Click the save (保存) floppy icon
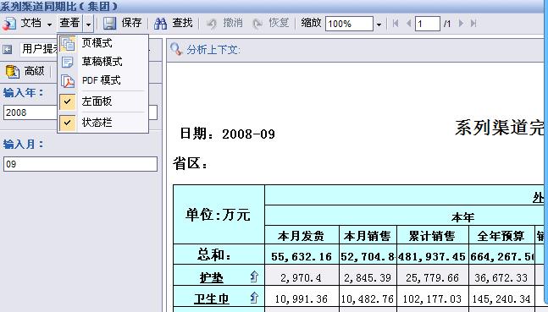 click(110, 24)
